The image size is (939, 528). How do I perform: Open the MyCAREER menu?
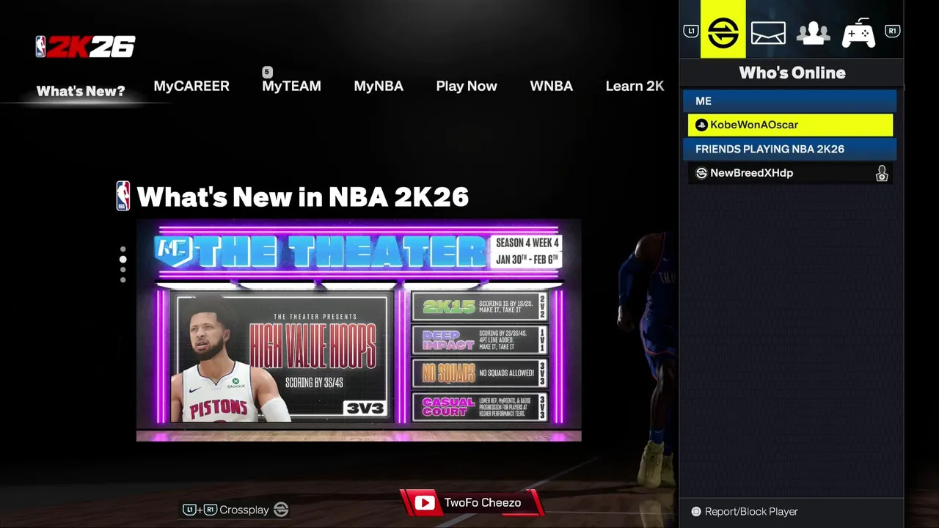coord(191,87)
